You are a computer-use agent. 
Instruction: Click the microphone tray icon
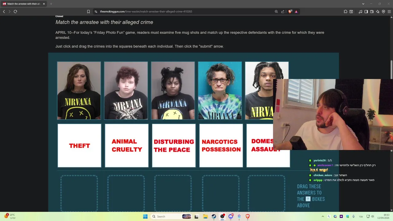click(353, 216)
